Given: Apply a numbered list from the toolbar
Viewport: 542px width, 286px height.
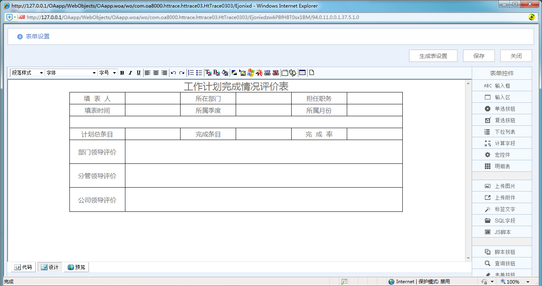Looking at the screenshot, I should [x=190, y=73].
